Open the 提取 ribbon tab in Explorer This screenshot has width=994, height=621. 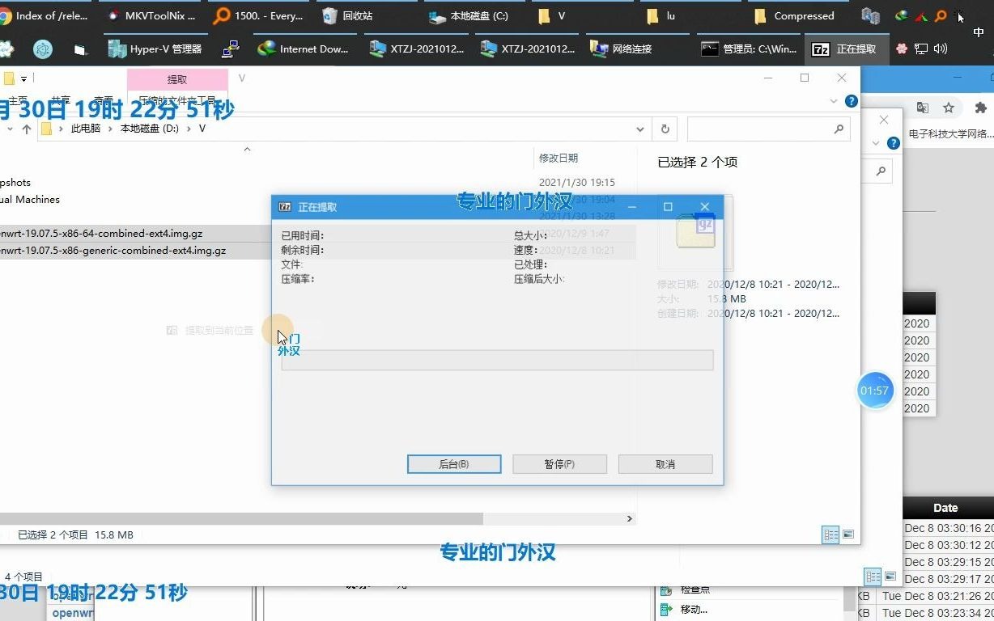coord(177,79)
